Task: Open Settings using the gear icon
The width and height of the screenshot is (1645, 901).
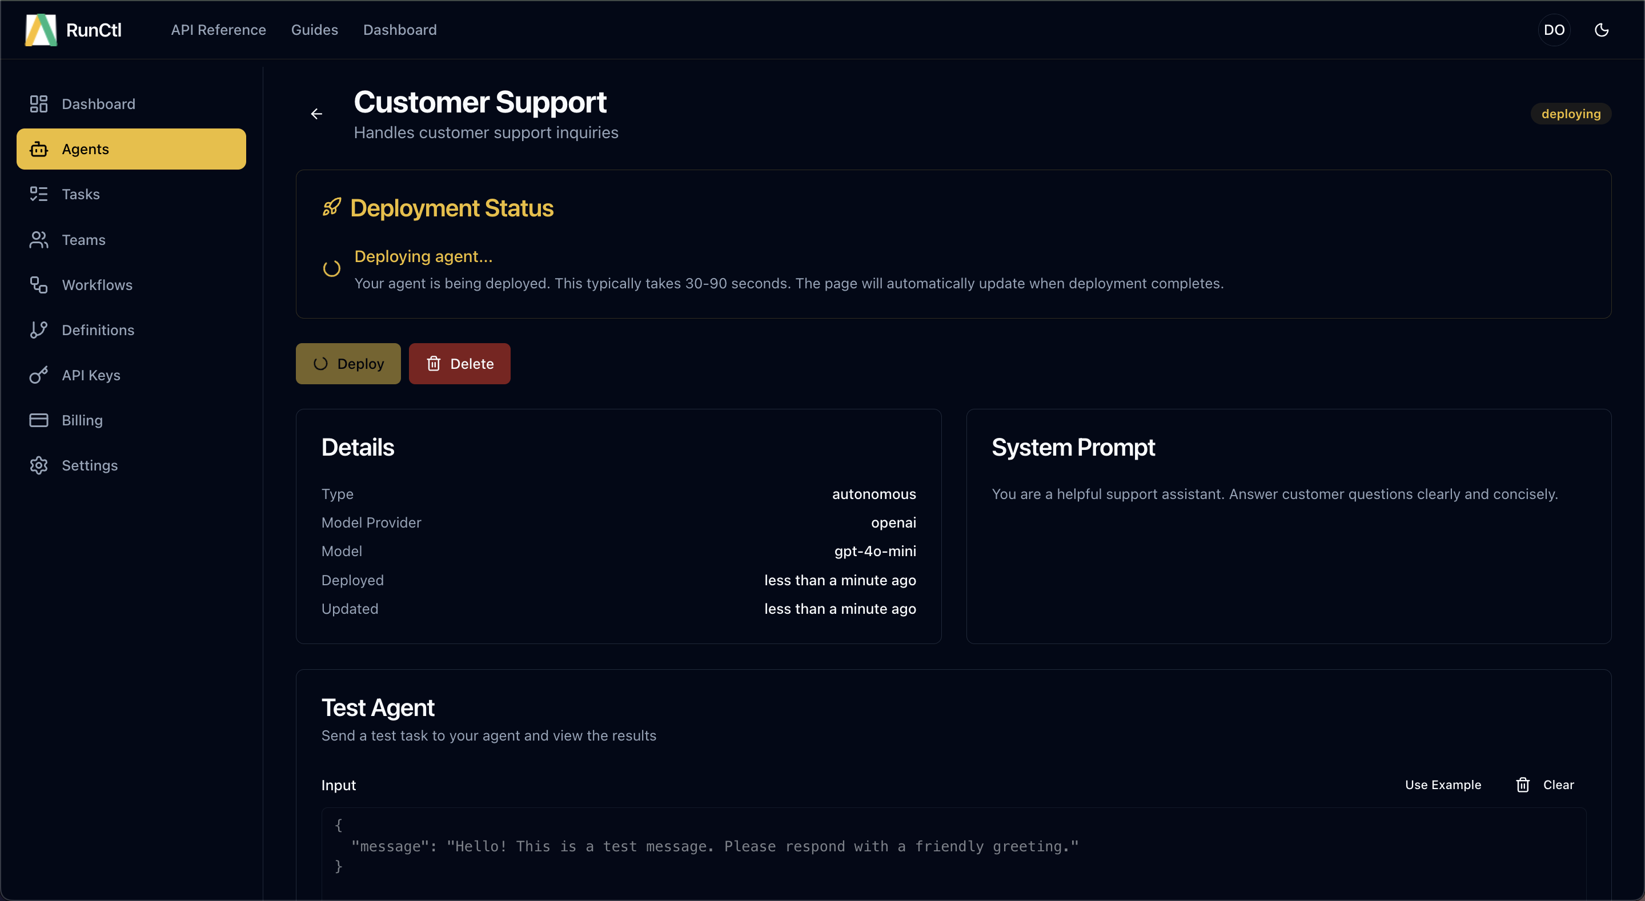Action: coord(39,465)
